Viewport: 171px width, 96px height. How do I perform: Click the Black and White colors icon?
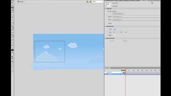tap(12, 57)
